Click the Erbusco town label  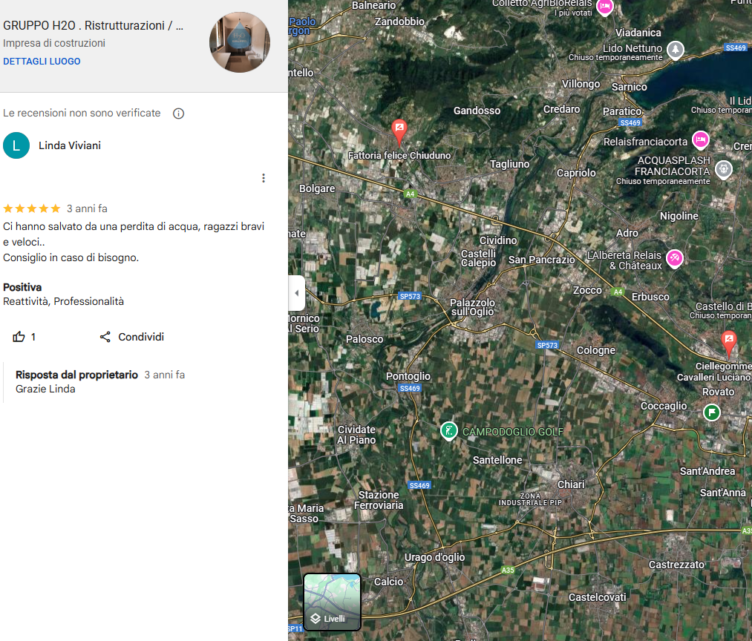point(650,297)
